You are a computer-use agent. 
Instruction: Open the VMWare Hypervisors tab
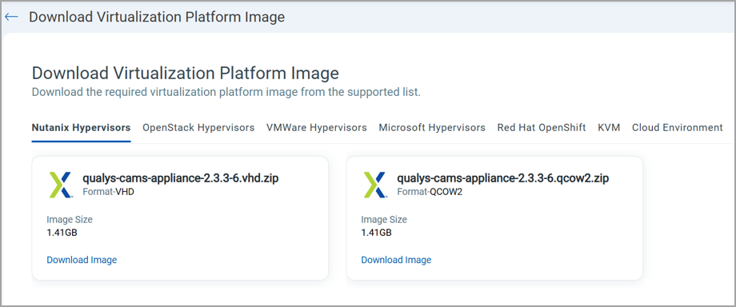pyautogui.click(x=316, y=128)
